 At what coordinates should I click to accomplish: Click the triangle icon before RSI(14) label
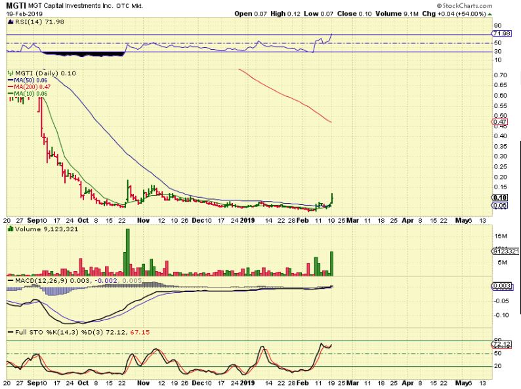[x=10, y=22]
